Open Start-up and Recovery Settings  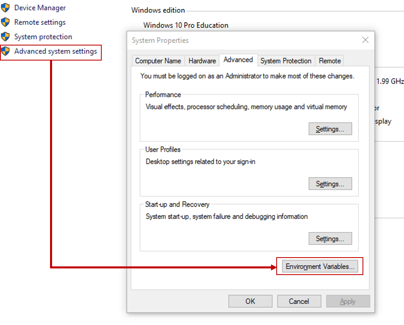(330, 238)
